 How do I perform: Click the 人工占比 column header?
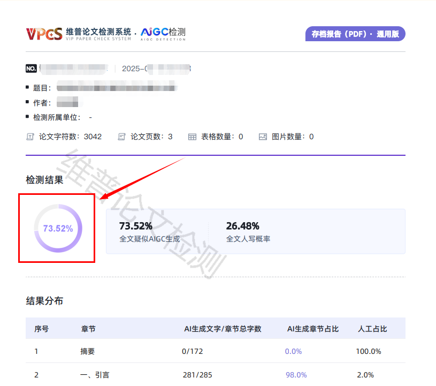click(x=372, y=329)
